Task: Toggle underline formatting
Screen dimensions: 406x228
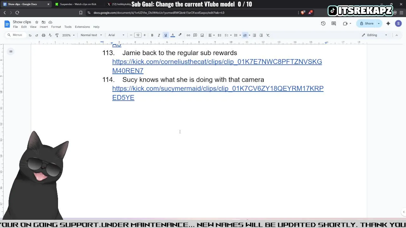Action: coord(166,35)
